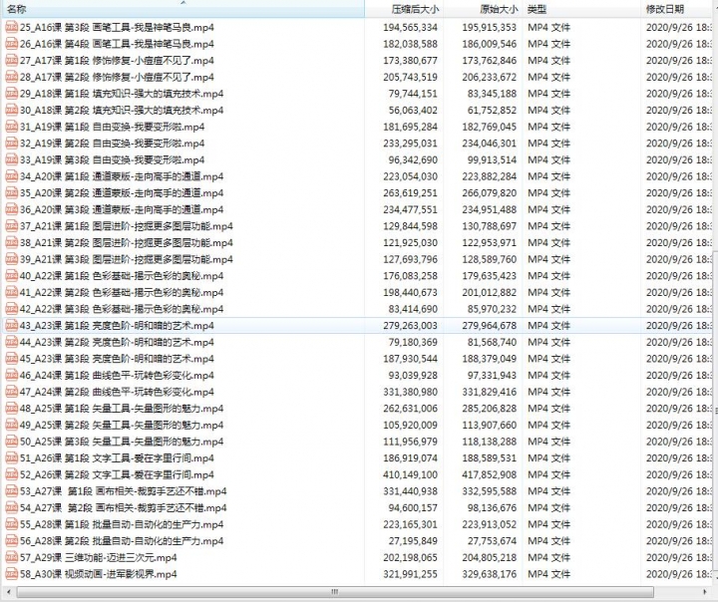Click the icon for 57_A29课 三维功能
This screenshot has height=602, width=718.
click(12, 558)
